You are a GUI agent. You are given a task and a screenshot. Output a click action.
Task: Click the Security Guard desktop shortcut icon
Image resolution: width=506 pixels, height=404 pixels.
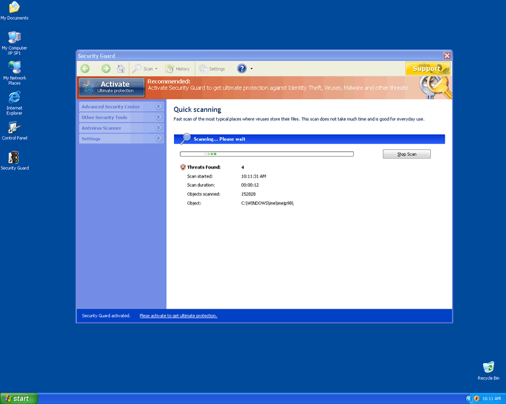pos(14,158)
